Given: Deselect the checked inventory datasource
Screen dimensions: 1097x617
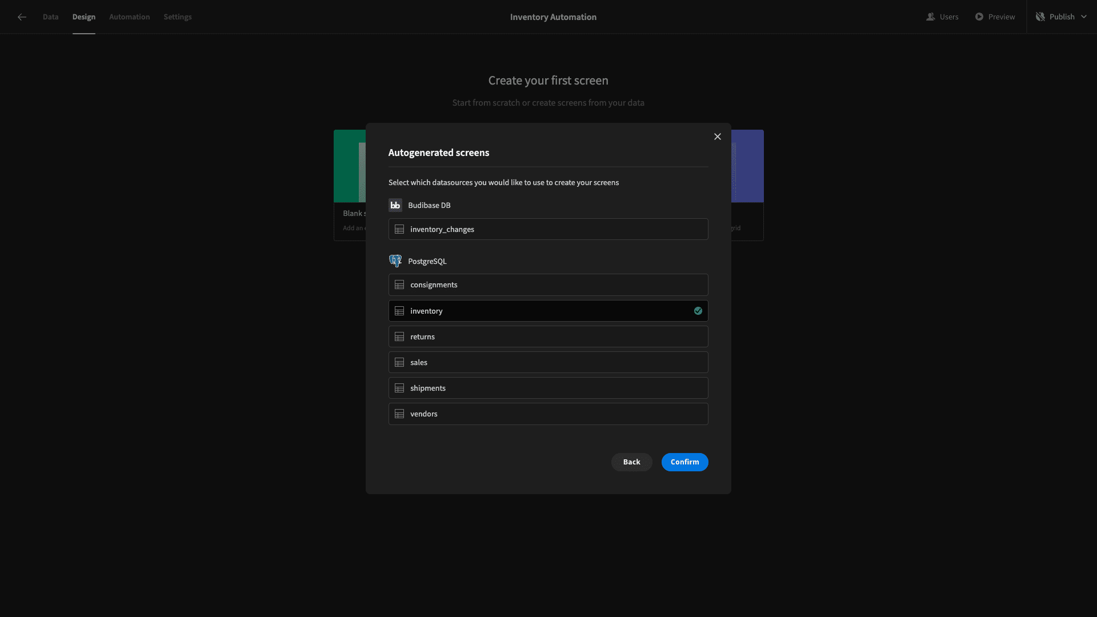Looking at the screenshot, I should (x=548, y=311).
